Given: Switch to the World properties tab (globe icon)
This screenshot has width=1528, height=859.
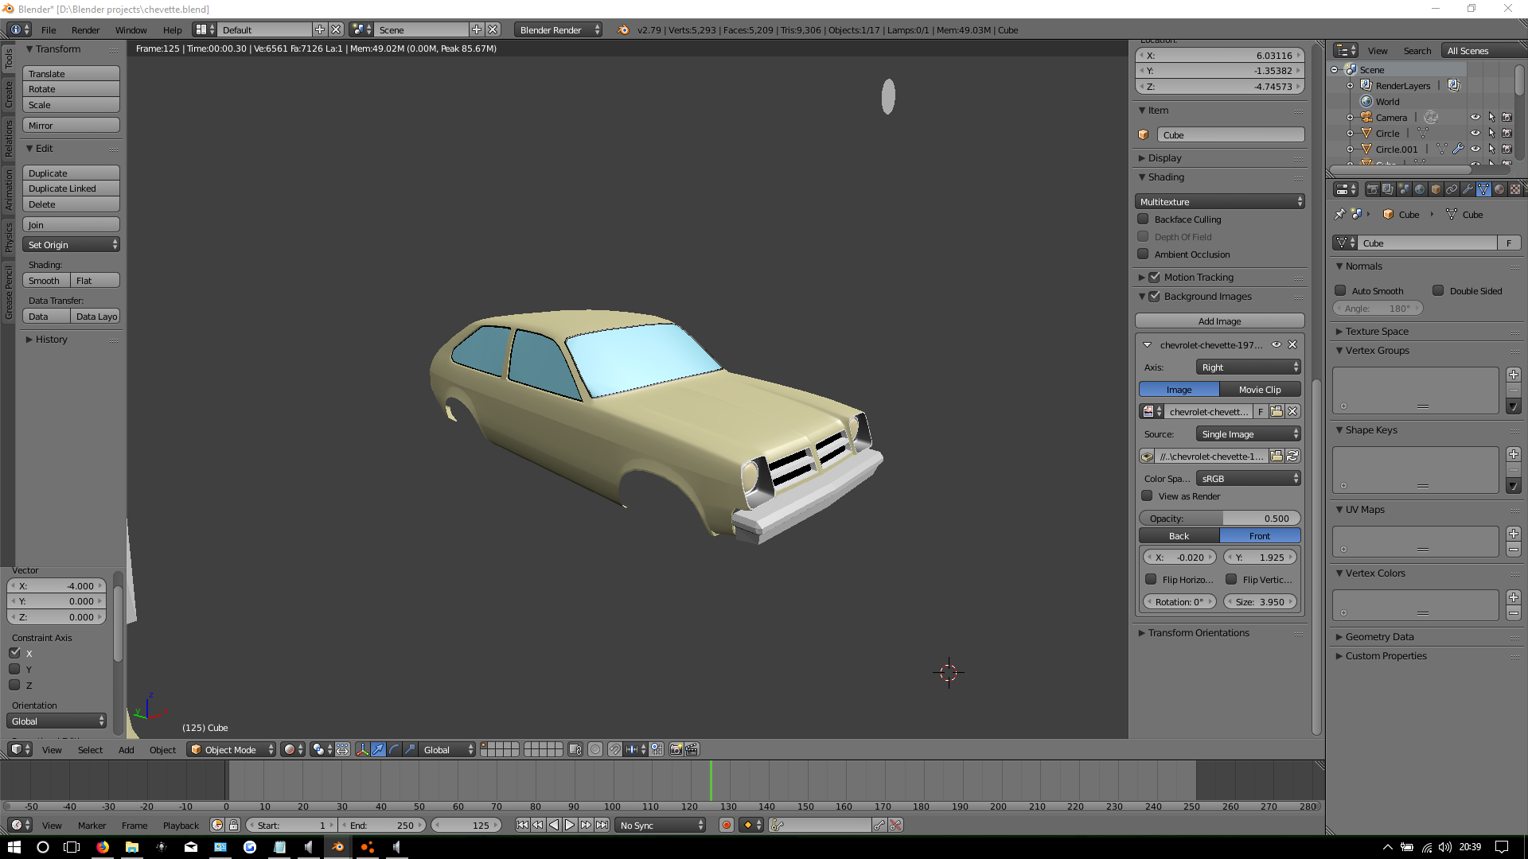Looking at the screenshot, I should (1420, 189).
